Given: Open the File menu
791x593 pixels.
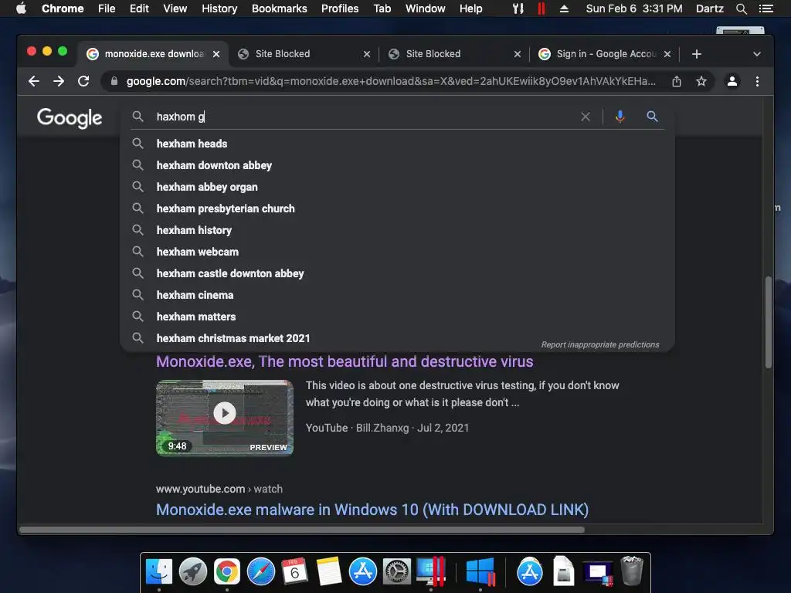Looking at the screenshot, I should [107, 8].
